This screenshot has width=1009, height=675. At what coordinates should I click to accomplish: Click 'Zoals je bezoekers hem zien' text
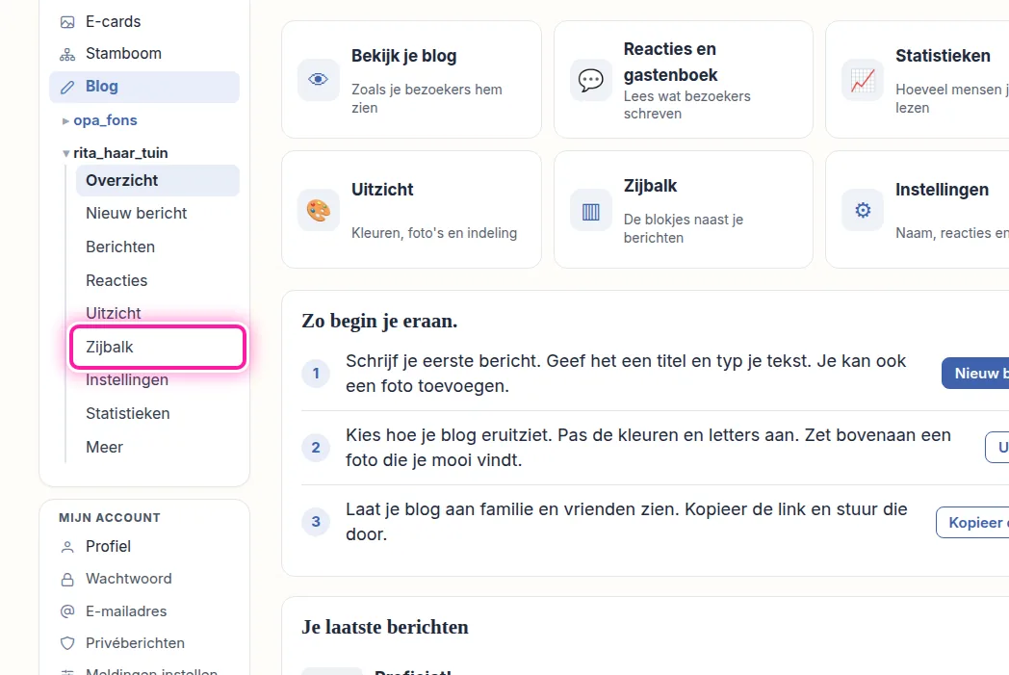point(427,98)
